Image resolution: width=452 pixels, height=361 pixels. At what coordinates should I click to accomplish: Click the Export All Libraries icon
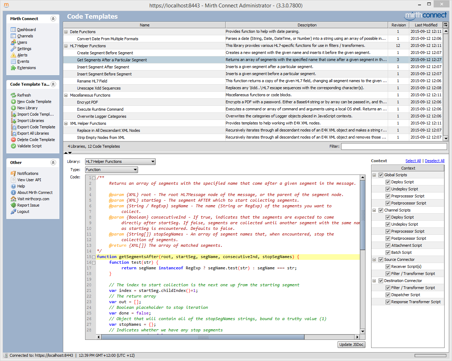pos(13,133)
